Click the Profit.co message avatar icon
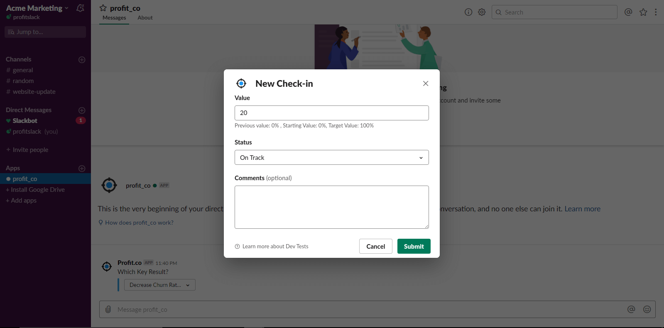664x328 pixels. (107, 267)
